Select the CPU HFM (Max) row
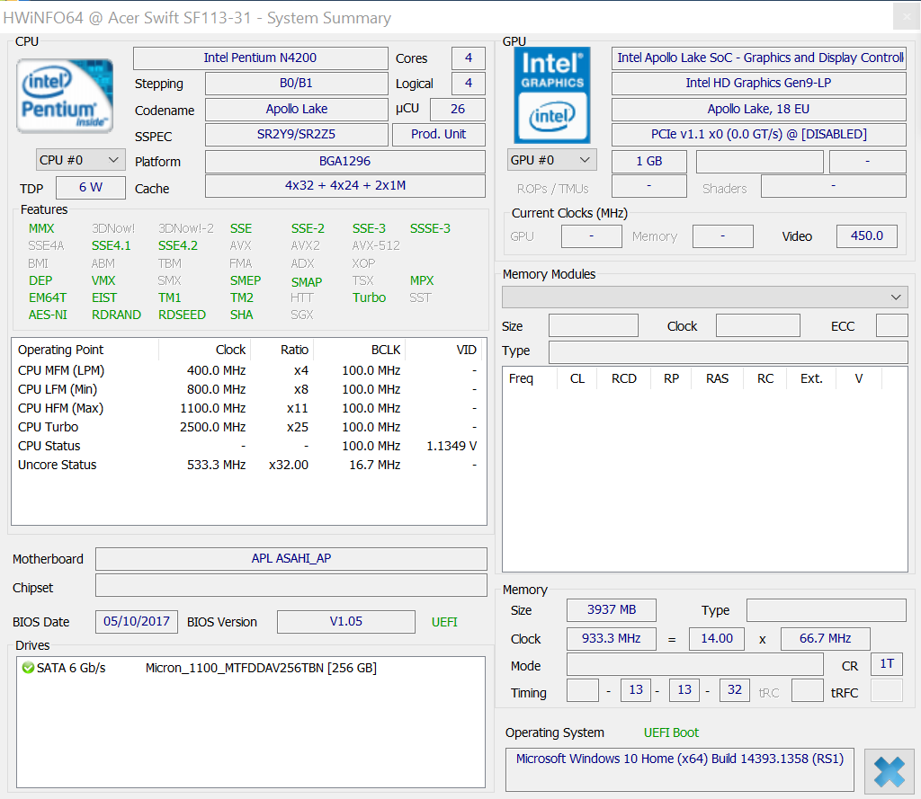 pyautogui.click(x=248, y=409)
